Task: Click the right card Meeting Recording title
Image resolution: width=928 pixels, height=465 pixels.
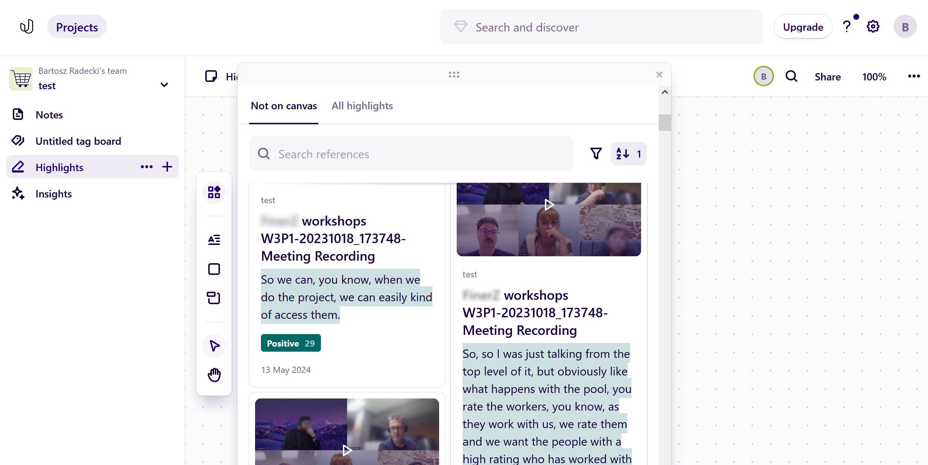Action: pos(535,313)
